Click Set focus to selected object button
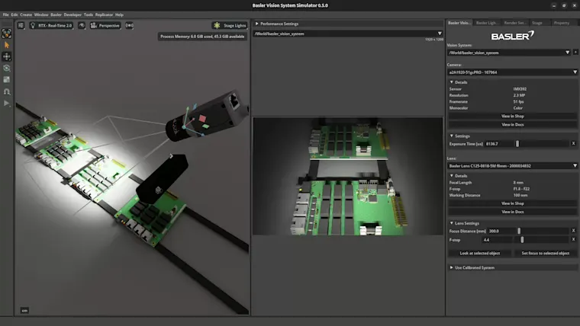 pos(545,254)
